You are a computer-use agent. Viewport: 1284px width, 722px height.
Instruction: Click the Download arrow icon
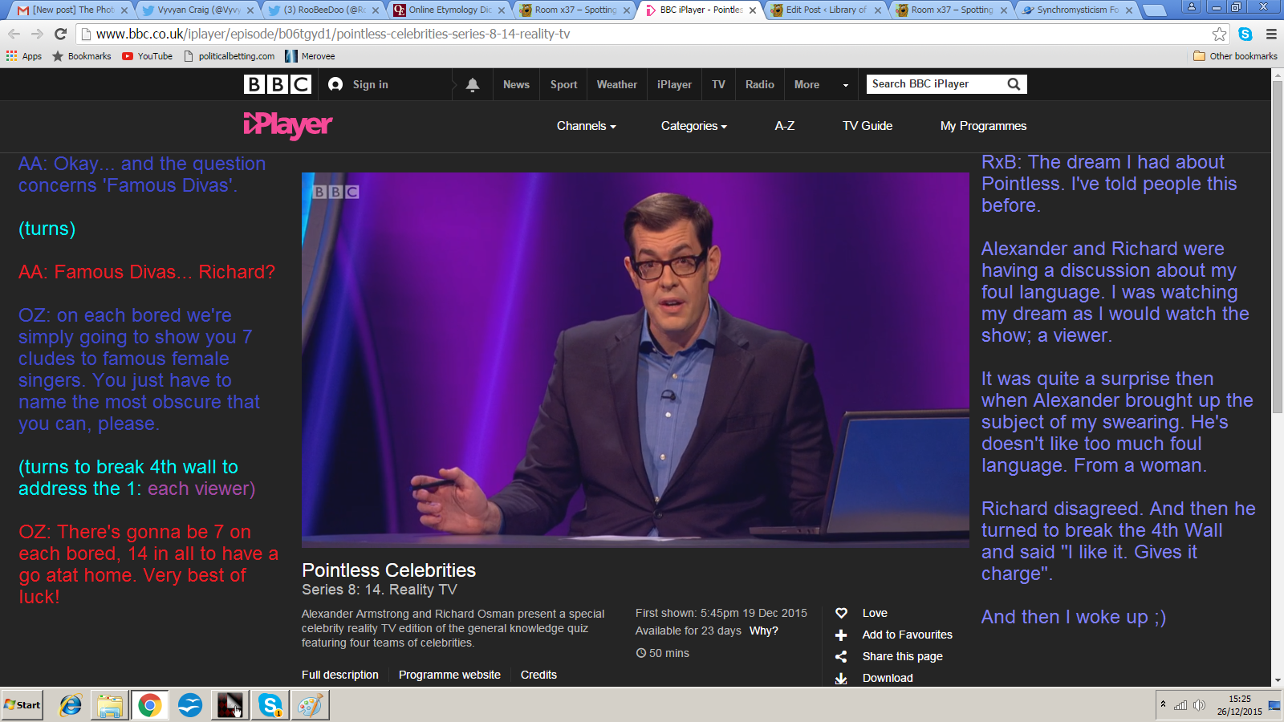(841, 678)
